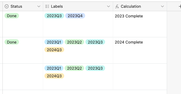
Task: Click the Calculation formula fx icon
Action: coord(117,6)
